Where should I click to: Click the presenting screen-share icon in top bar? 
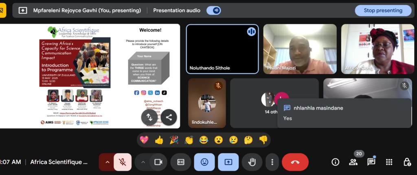(x=23, y=11)
